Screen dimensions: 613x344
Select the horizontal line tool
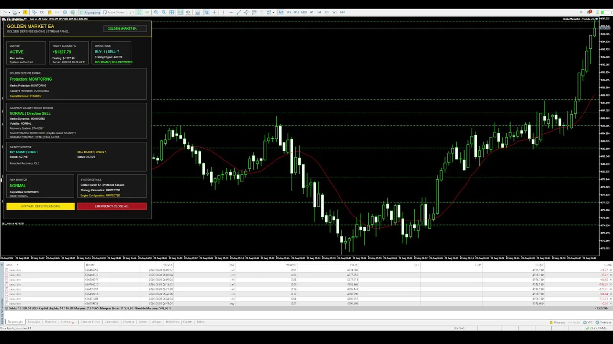click(231, 12)
